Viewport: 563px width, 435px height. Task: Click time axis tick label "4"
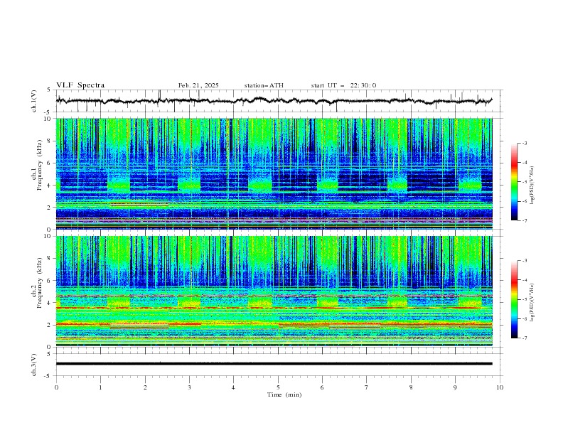[233, 387]
